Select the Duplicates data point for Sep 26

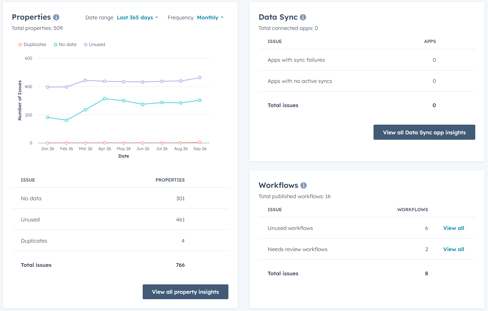[x=200, y=142]
